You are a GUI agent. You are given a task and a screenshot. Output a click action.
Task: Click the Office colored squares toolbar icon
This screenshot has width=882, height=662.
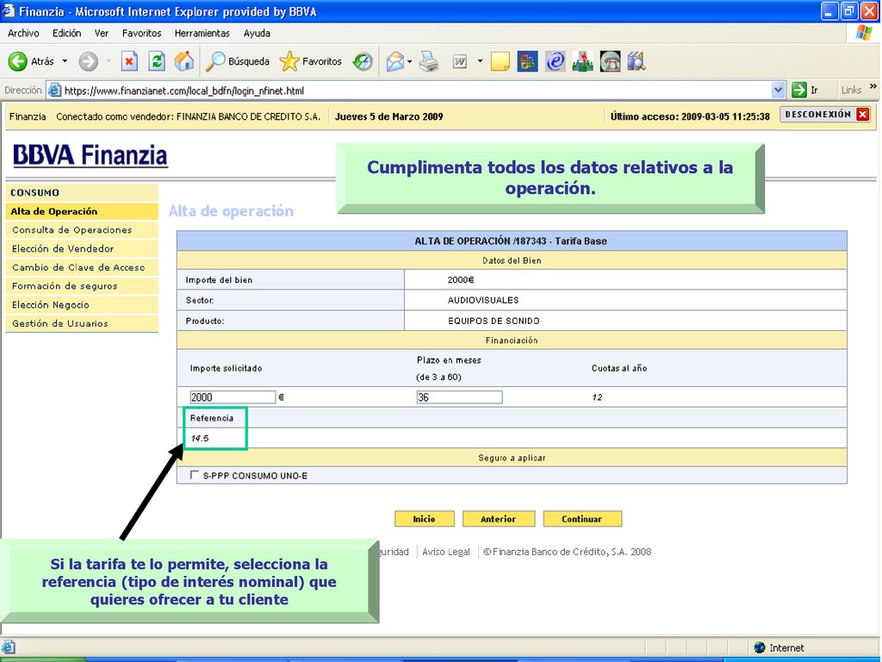pyautogui.click(x=527, y=61)
